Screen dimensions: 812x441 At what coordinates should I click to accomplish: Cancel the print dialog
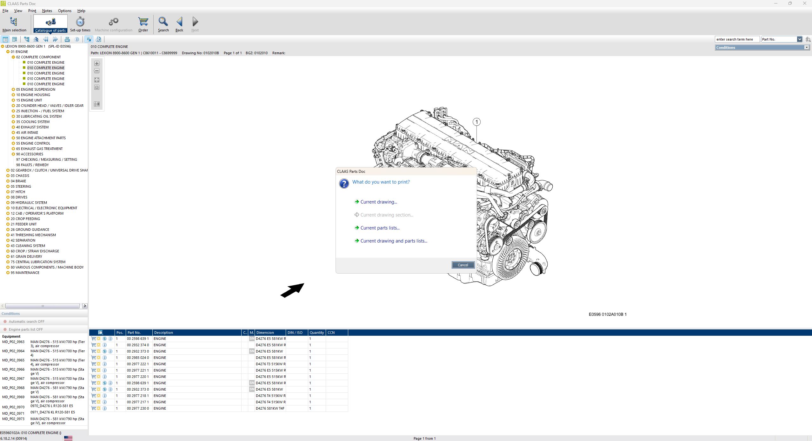463,265
